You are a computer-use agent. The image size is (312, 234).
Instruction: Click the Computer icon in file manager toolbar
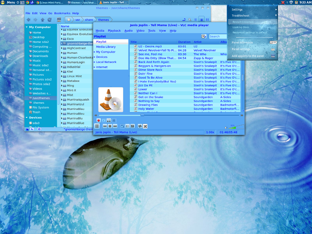coord(59,20)
